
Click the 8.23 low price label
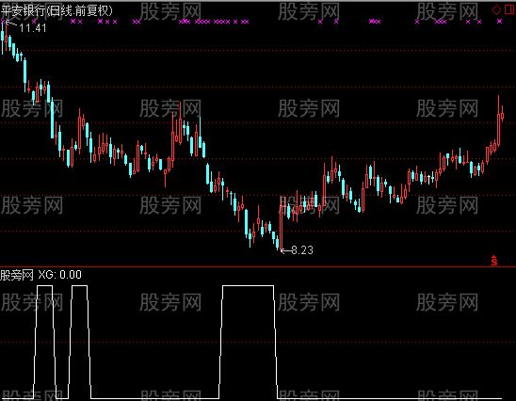302,250
